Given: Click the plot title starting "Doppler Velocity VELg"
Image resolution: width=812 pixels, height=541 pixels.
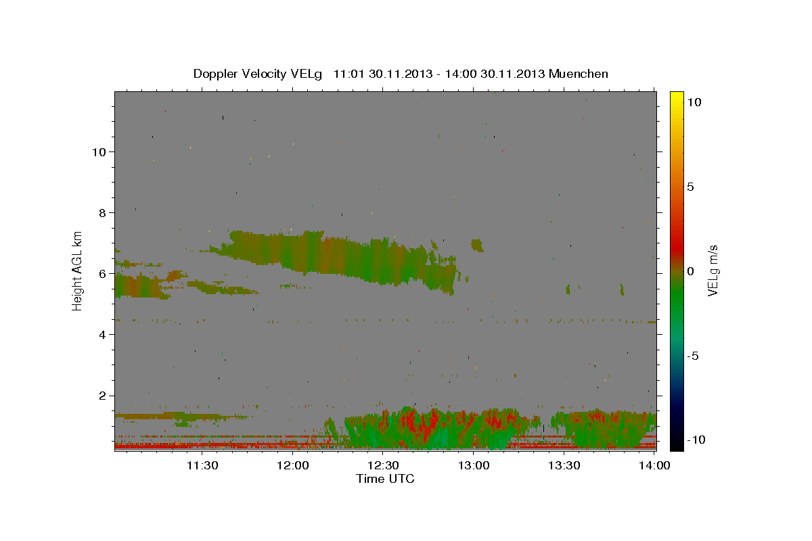Looking at the screenshot, I should point(401,74).
